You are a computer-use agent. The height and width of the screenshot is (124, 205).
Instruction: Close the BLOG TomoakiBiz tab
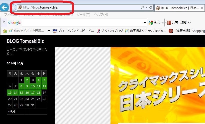pyautogui.click(x=202, y=8)
